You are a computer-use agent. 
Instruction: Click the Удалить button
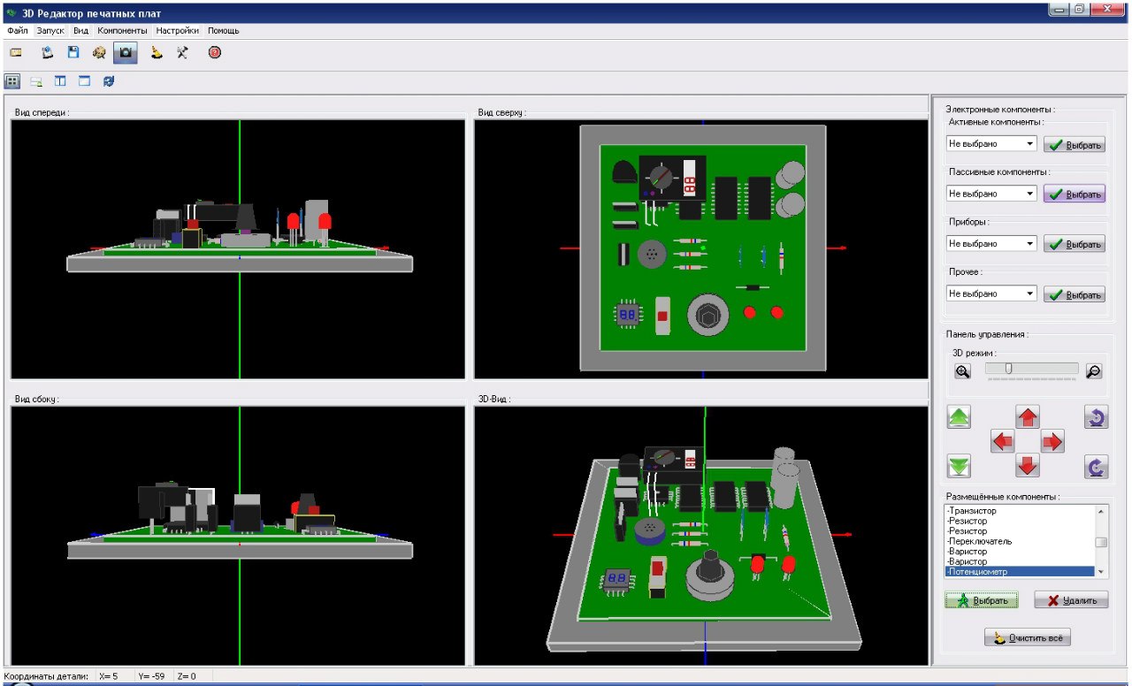[1071, 600]
